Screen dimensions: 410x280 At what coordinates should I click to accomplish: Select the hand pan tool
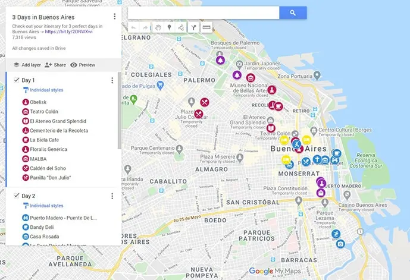pyautogui.click(x=158, y=27)
